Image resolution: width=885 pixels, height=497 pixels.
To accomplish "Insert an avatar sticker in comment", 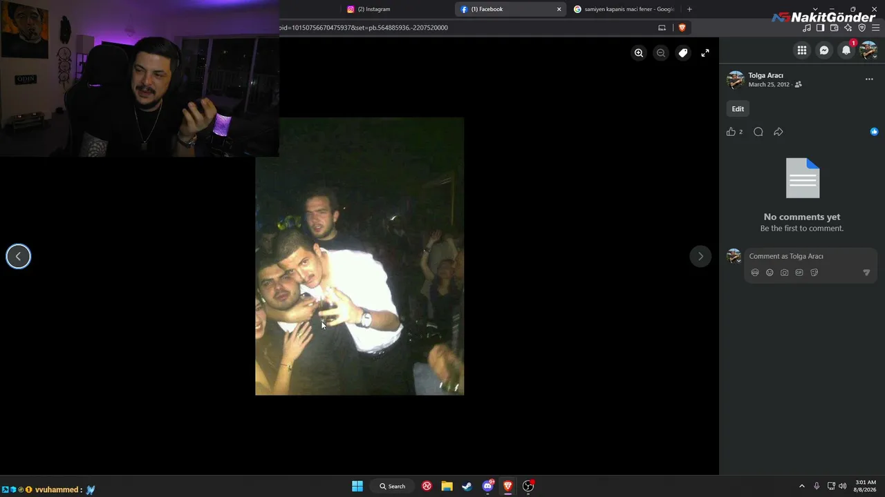I will click(755, 273).
